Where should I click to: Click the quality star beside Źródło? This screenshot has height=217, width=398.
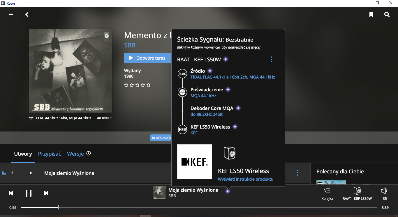click(210, 71)
